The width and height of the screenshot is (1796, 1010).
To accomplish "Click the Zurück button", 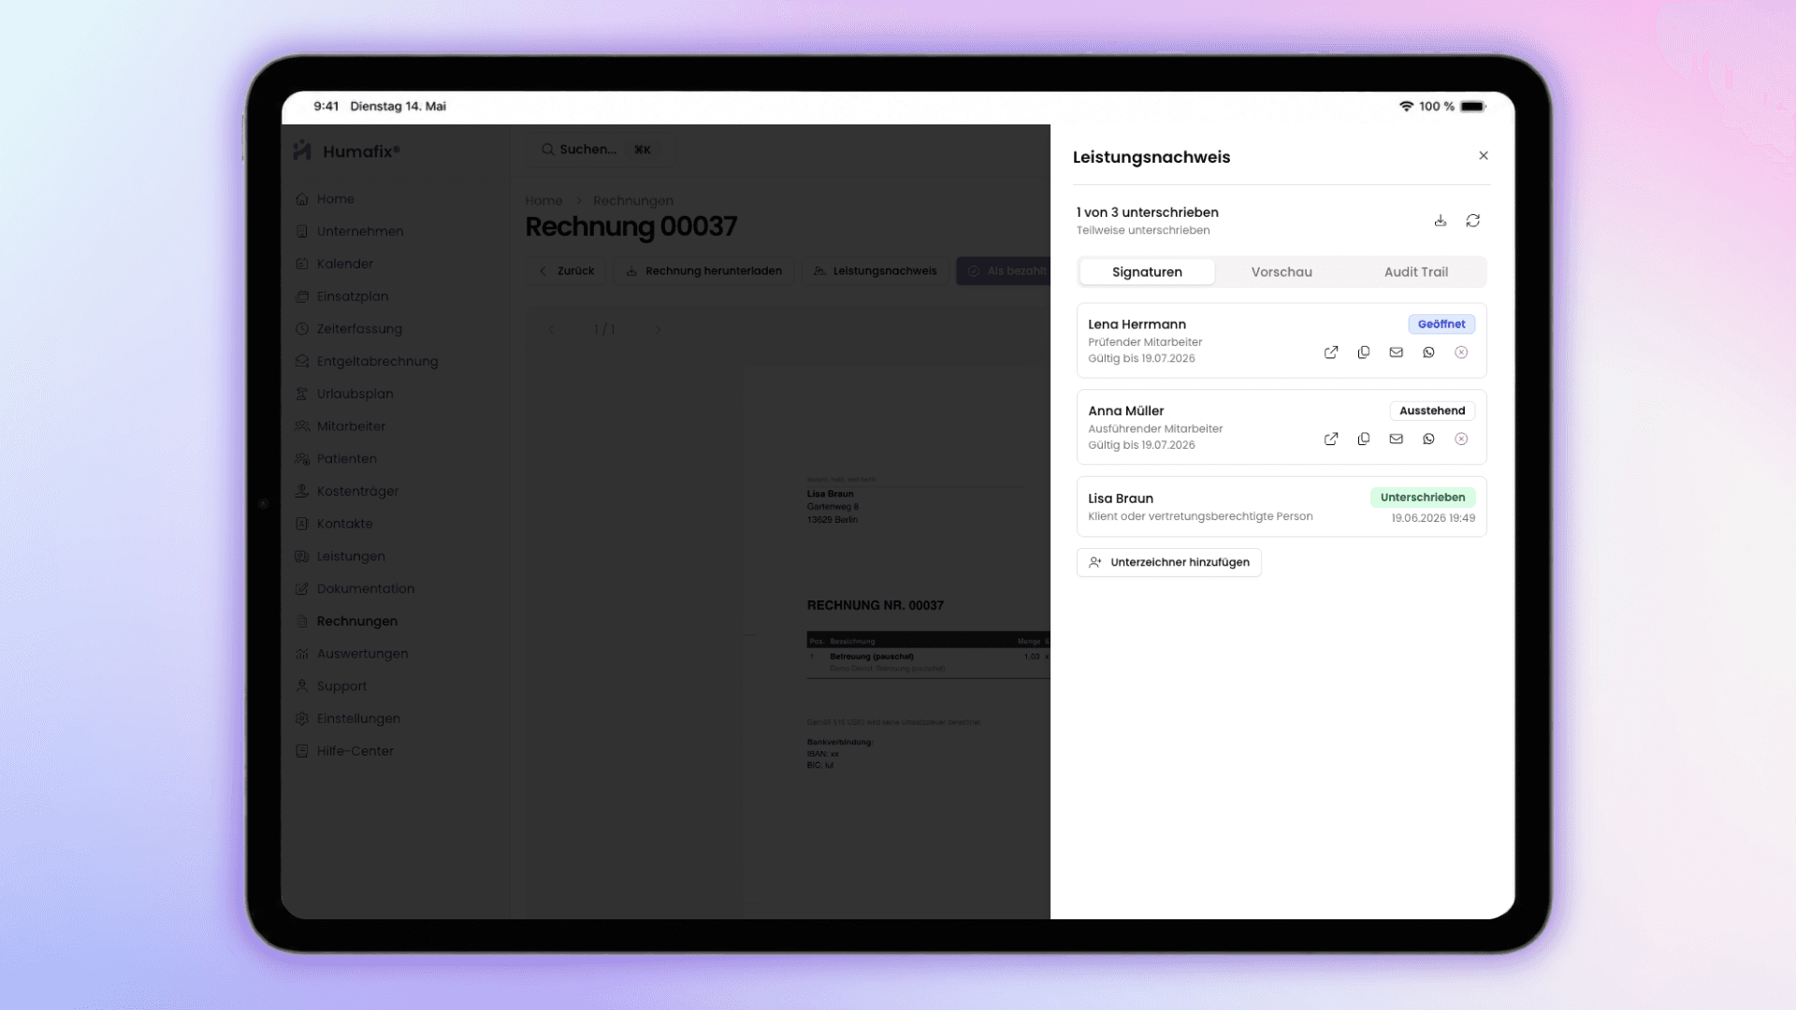I will tap(567, 271).
